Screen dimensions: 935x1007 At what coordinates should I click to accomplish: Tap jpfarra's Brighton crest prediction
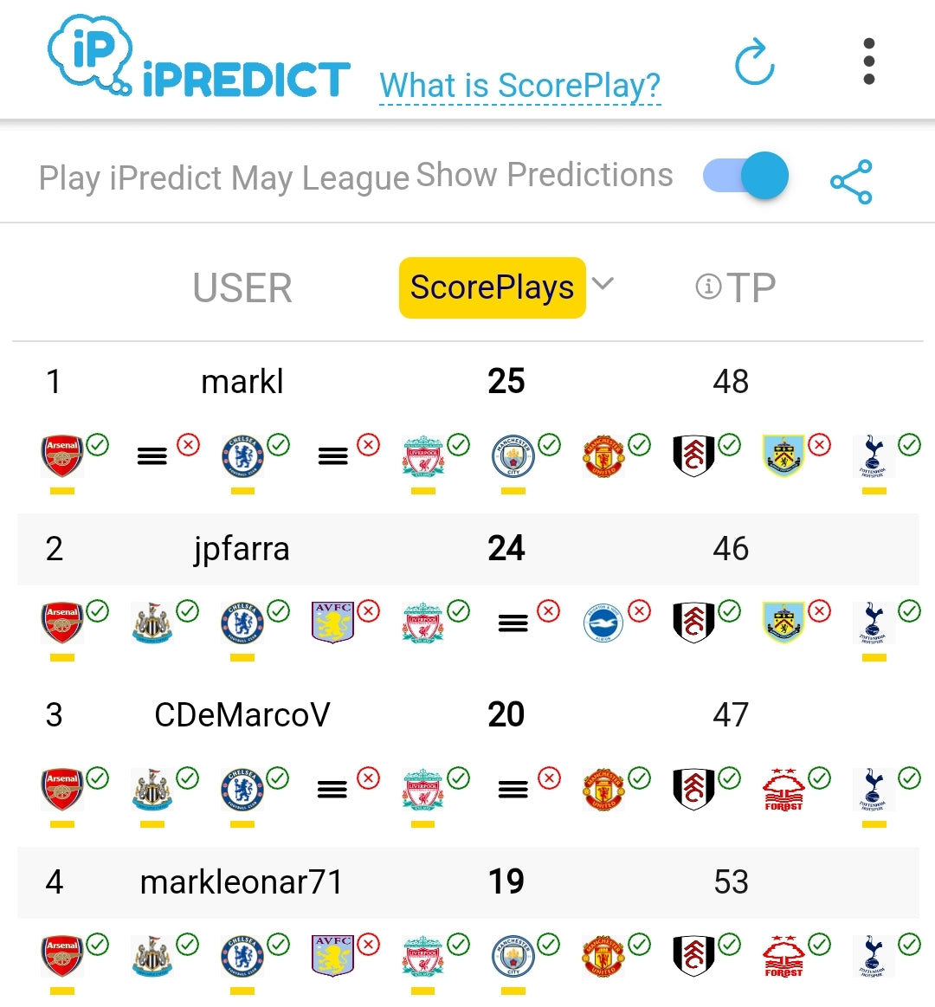(603, 622)
